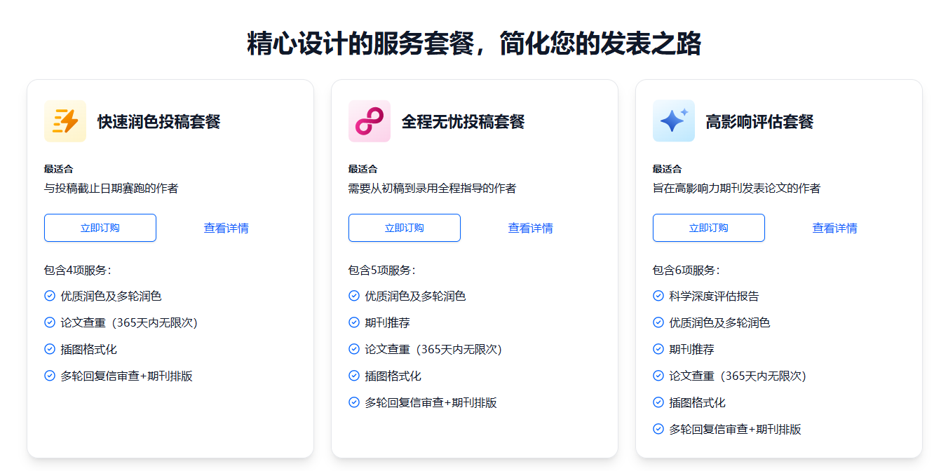Click the checkmark beside 论文查重 in middle card
Image resolution: width=941 pixels, height=471 pixels.
(353, 349)
